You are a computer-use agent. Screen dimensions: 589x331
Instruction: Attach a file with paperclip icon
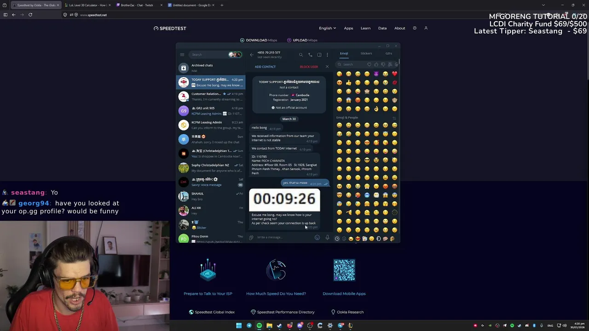251,237
